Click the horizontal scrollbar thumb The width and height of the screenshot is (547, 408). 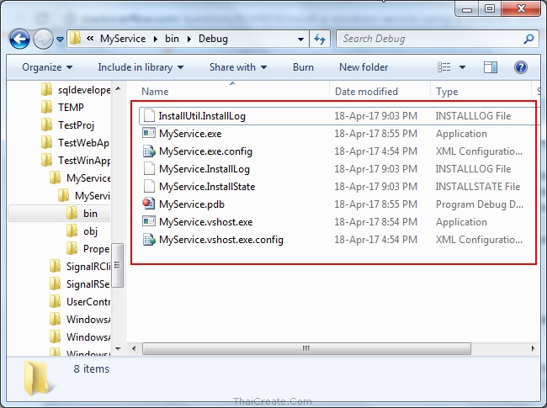306,348
